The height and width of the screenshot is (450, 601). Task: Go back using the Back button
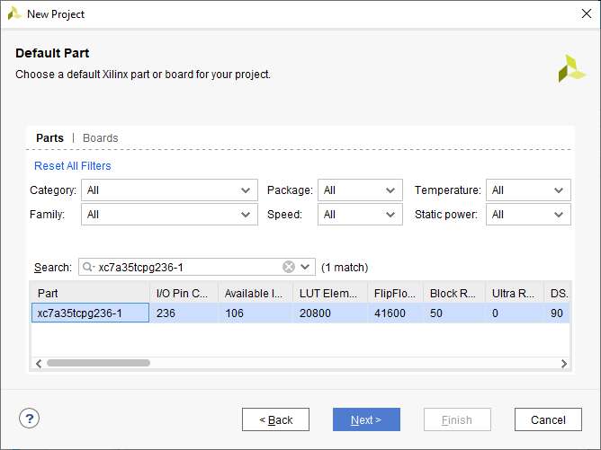275,419
